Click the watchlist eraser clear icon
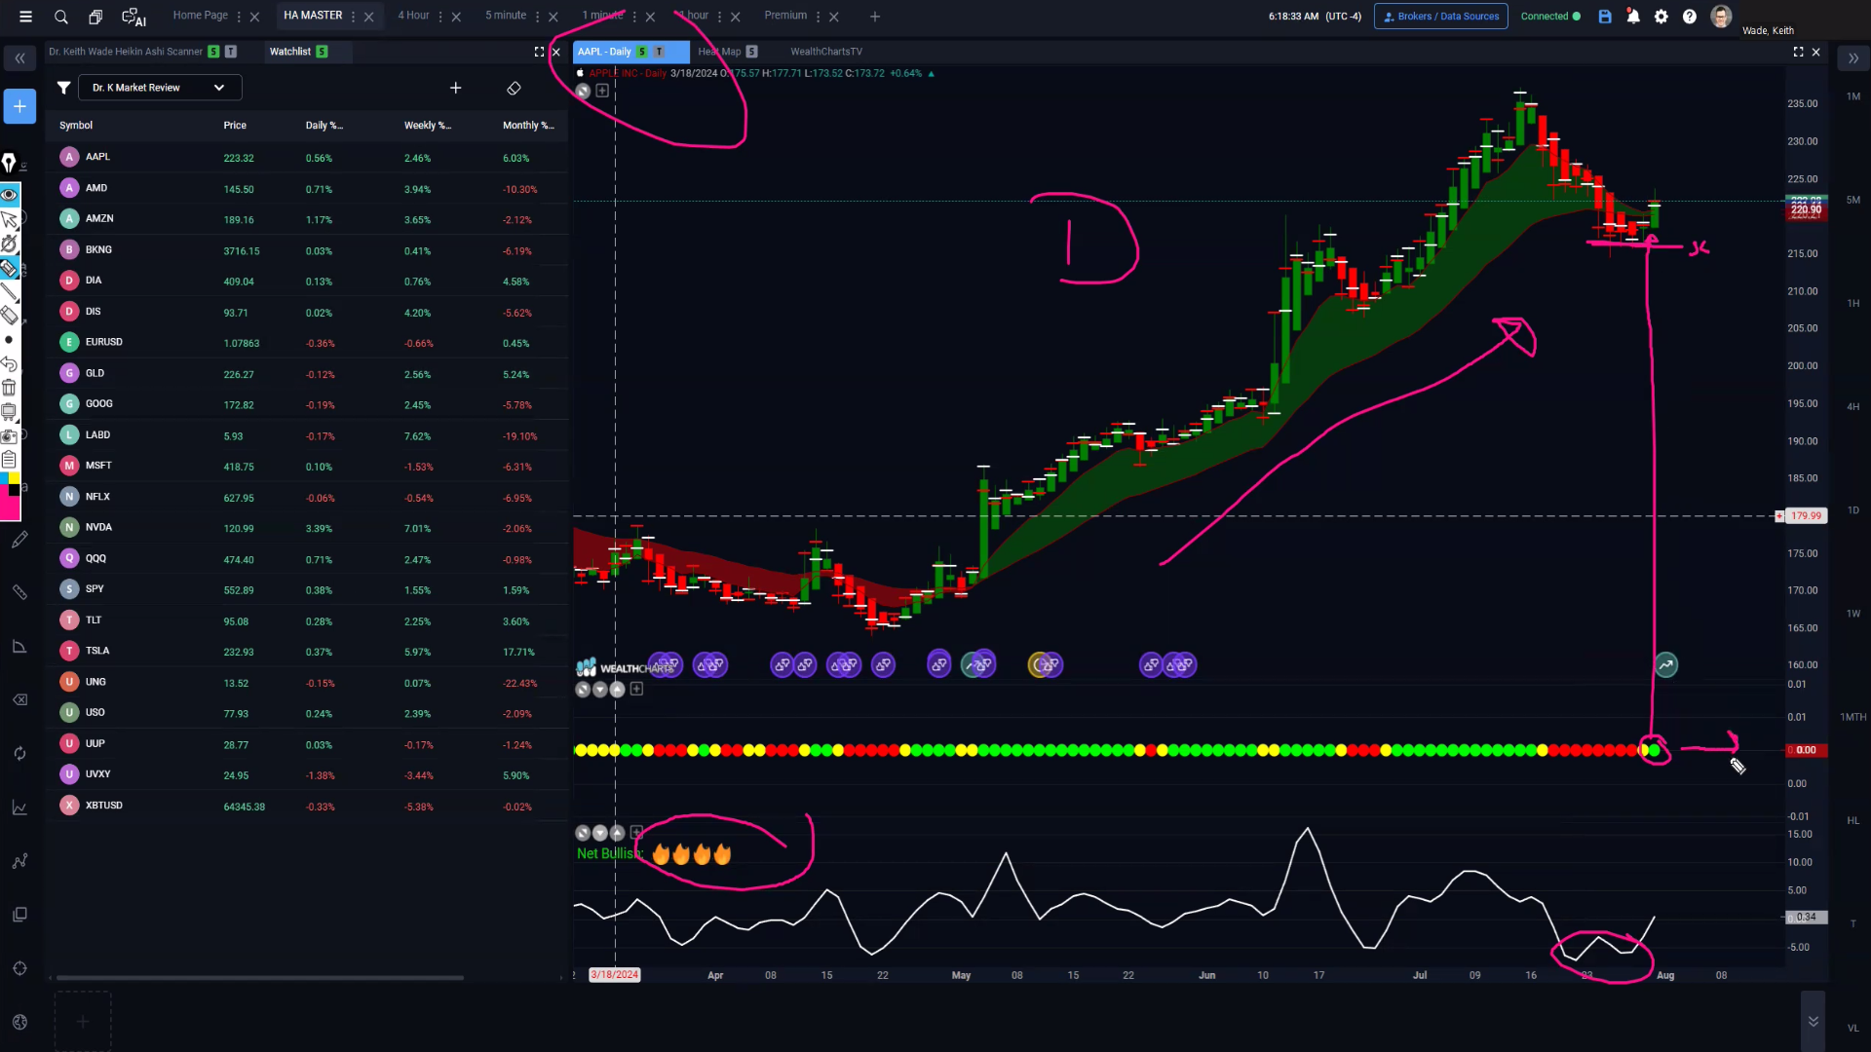The width and height of the screenshot is (1871, 1052). tap(514, 88)
